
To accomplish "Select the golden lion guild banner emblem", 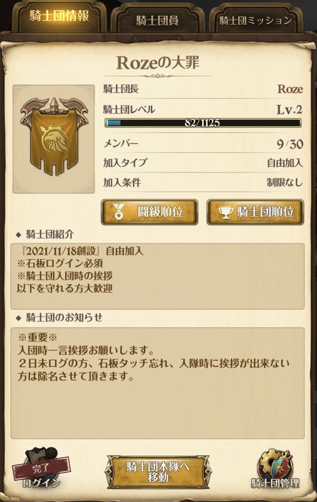I will click(x=53, y=137).
